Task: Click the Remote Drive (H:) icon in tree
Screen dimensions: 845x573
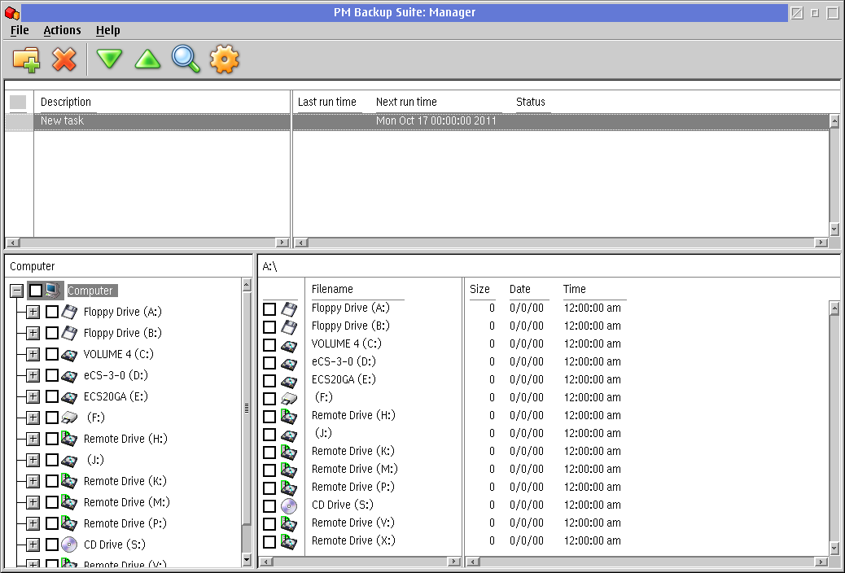Action: click(69, 438)
